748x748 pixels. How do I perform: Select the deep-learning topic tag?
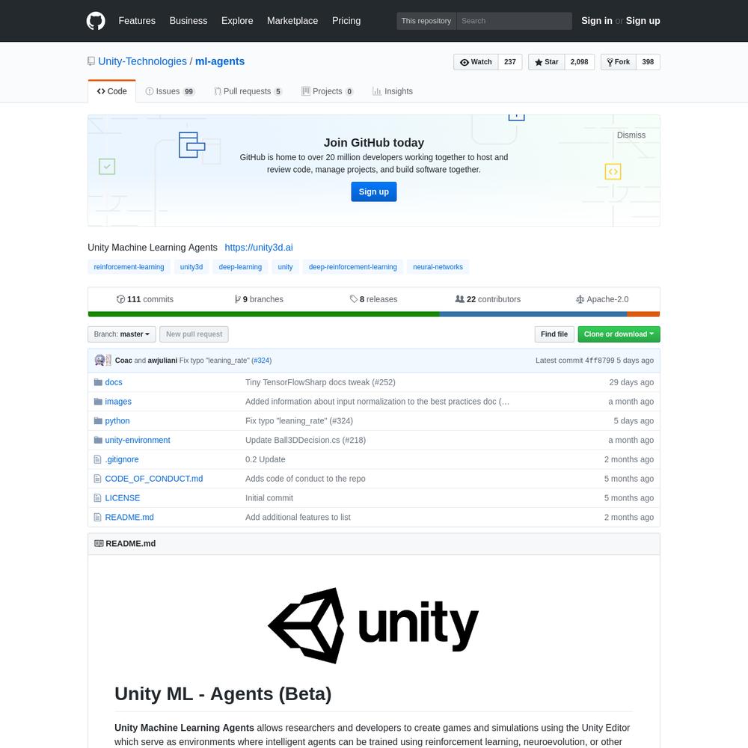coord(240,267)
